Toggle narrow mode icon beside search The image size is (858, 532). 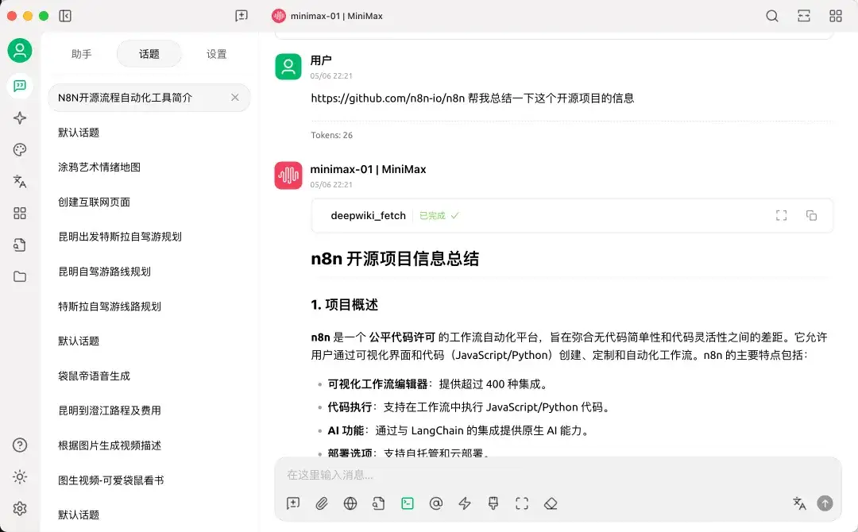(x=804, y=16)
